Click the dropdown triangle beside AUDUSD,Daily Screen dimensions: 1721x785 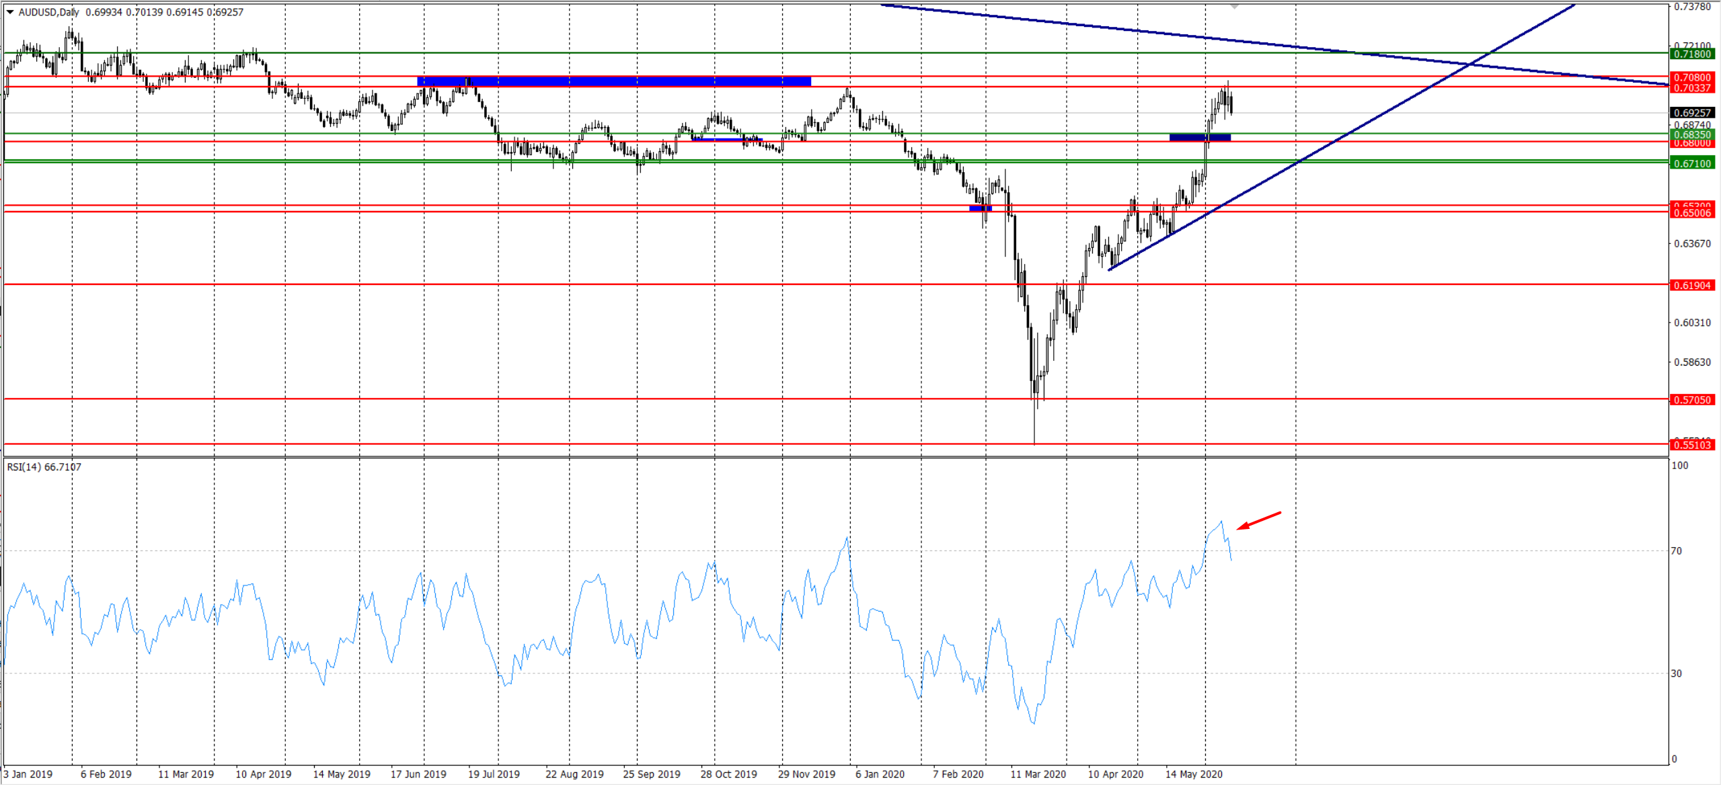(10, 12)
